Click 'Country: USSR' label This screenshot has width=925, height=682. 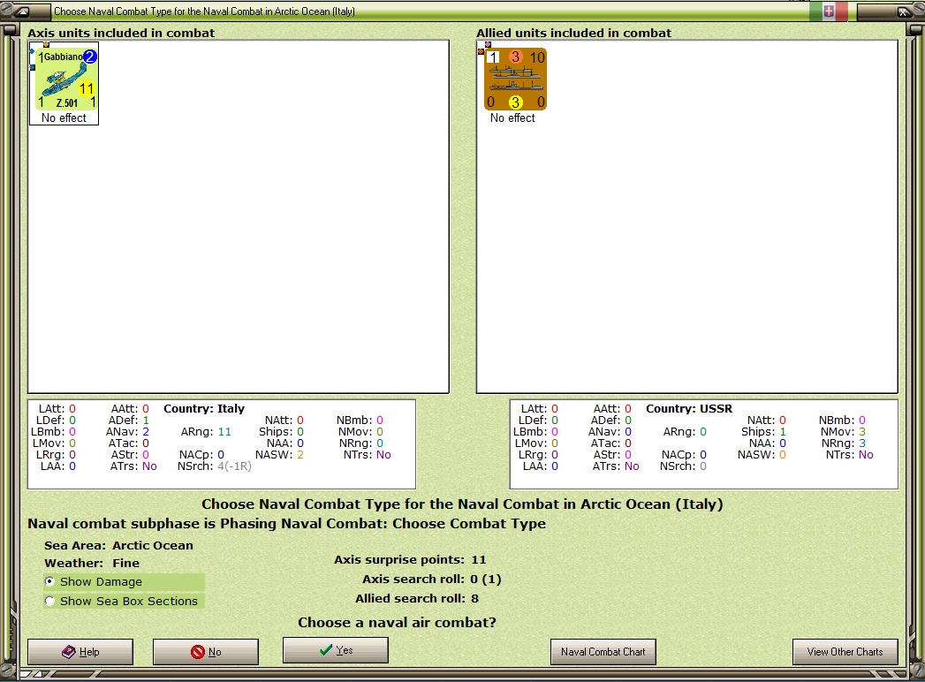click(x=689, y=409)
